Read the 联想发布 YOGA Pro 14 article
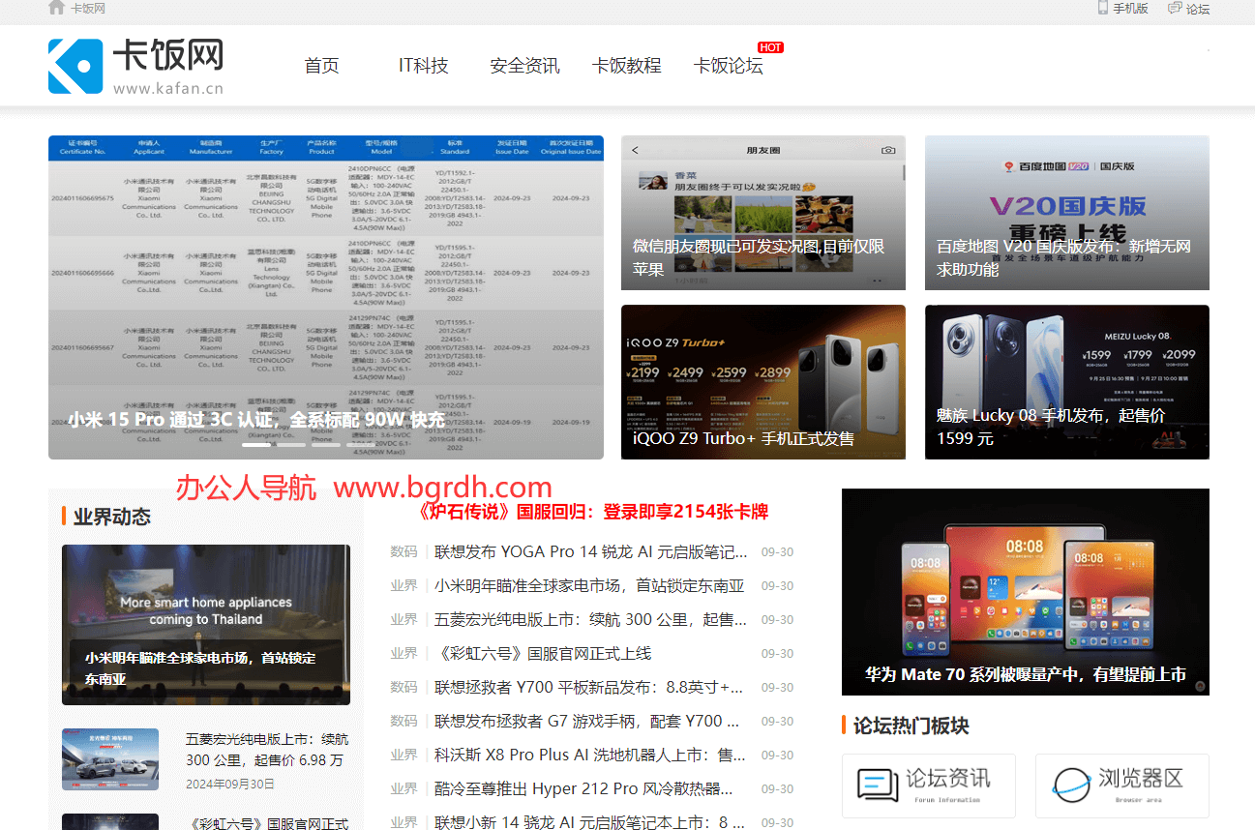1255x830 pixels. [590, 552]
